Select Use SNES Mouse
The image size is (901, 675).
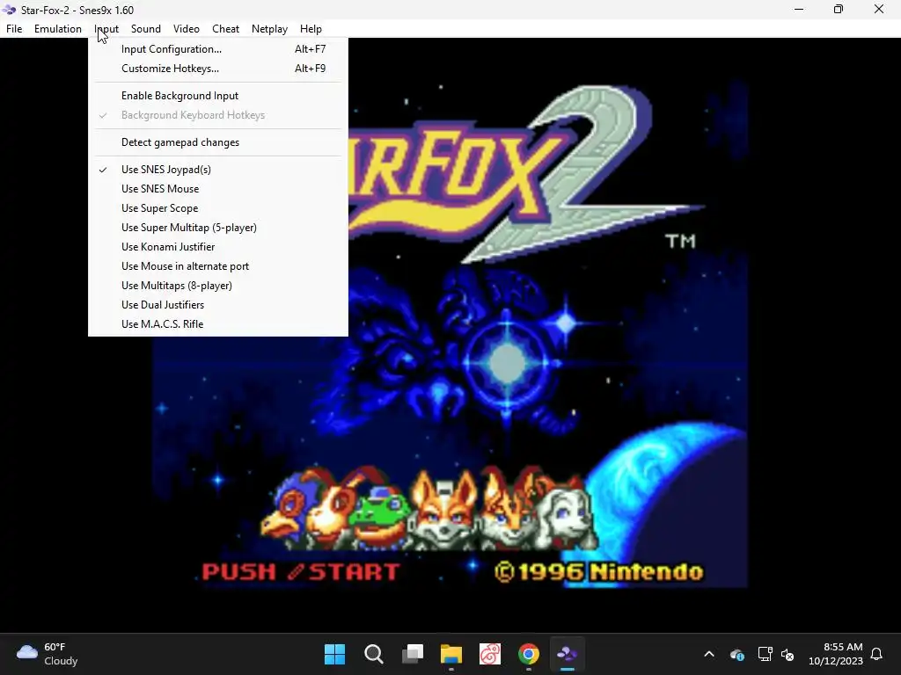218,189
